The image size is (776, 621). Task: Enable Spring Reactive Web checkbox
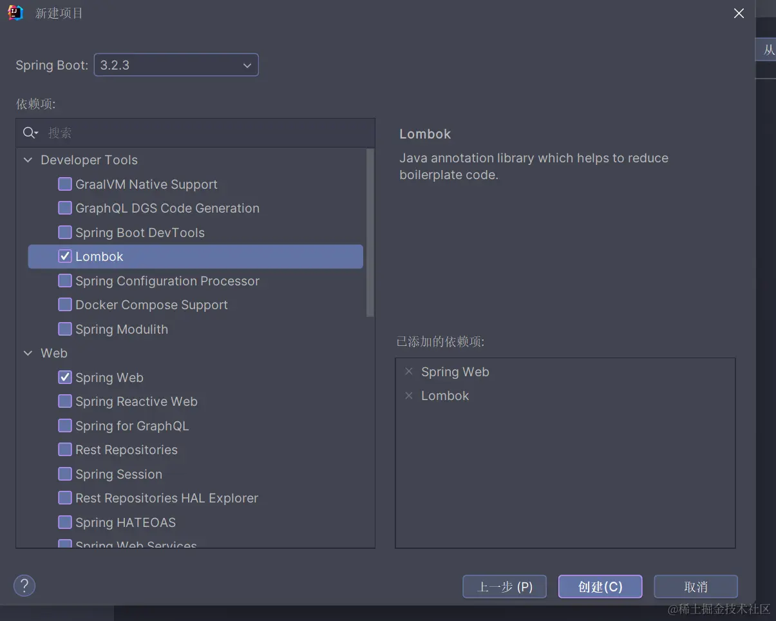[x=65, y=401]
